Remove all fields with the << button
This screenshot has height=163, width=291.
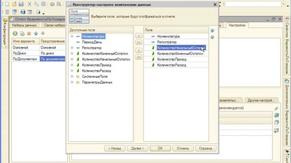(x=139, y=58)
